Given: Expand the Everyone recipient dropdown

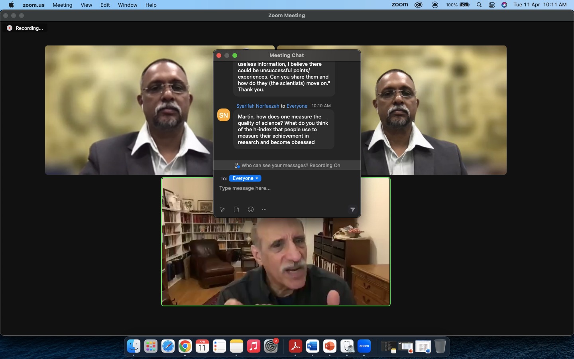Looking at the screenshot, I should (245, 178).
